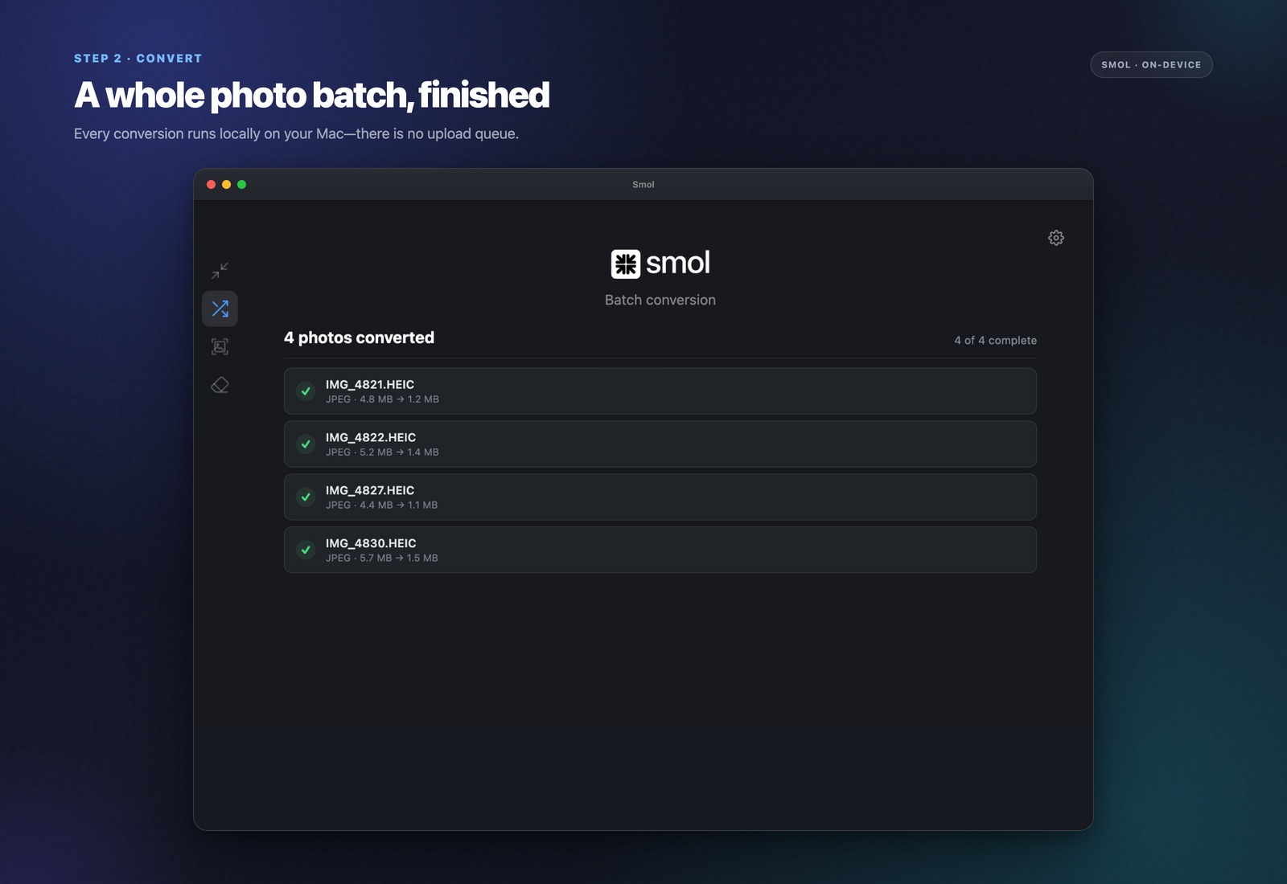Select the IMG_4830.HEIC file name
The image size is (1287, 884).
[371, 544]
